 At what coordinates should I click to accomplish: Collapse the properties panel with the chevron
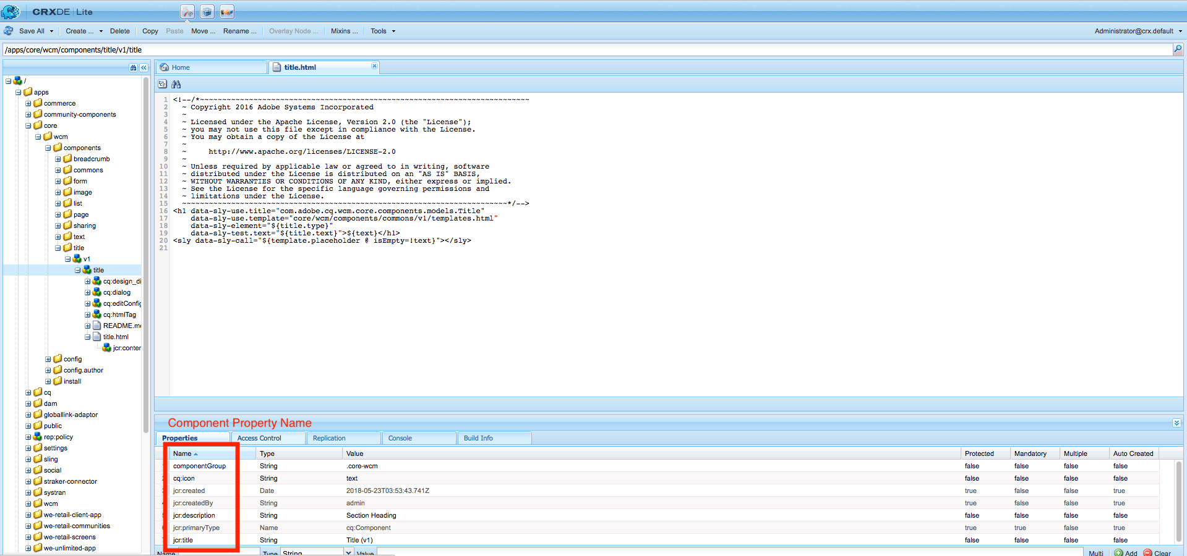click(1176, 423)
